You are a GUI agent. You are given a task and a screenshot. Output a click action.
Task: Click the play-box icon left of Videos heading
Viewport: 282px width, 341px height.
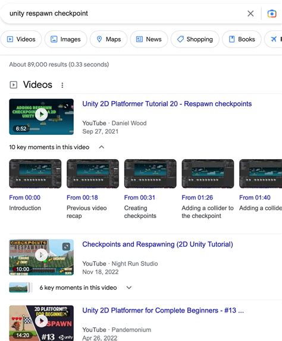pyautogui.click(x=14, y=85)
